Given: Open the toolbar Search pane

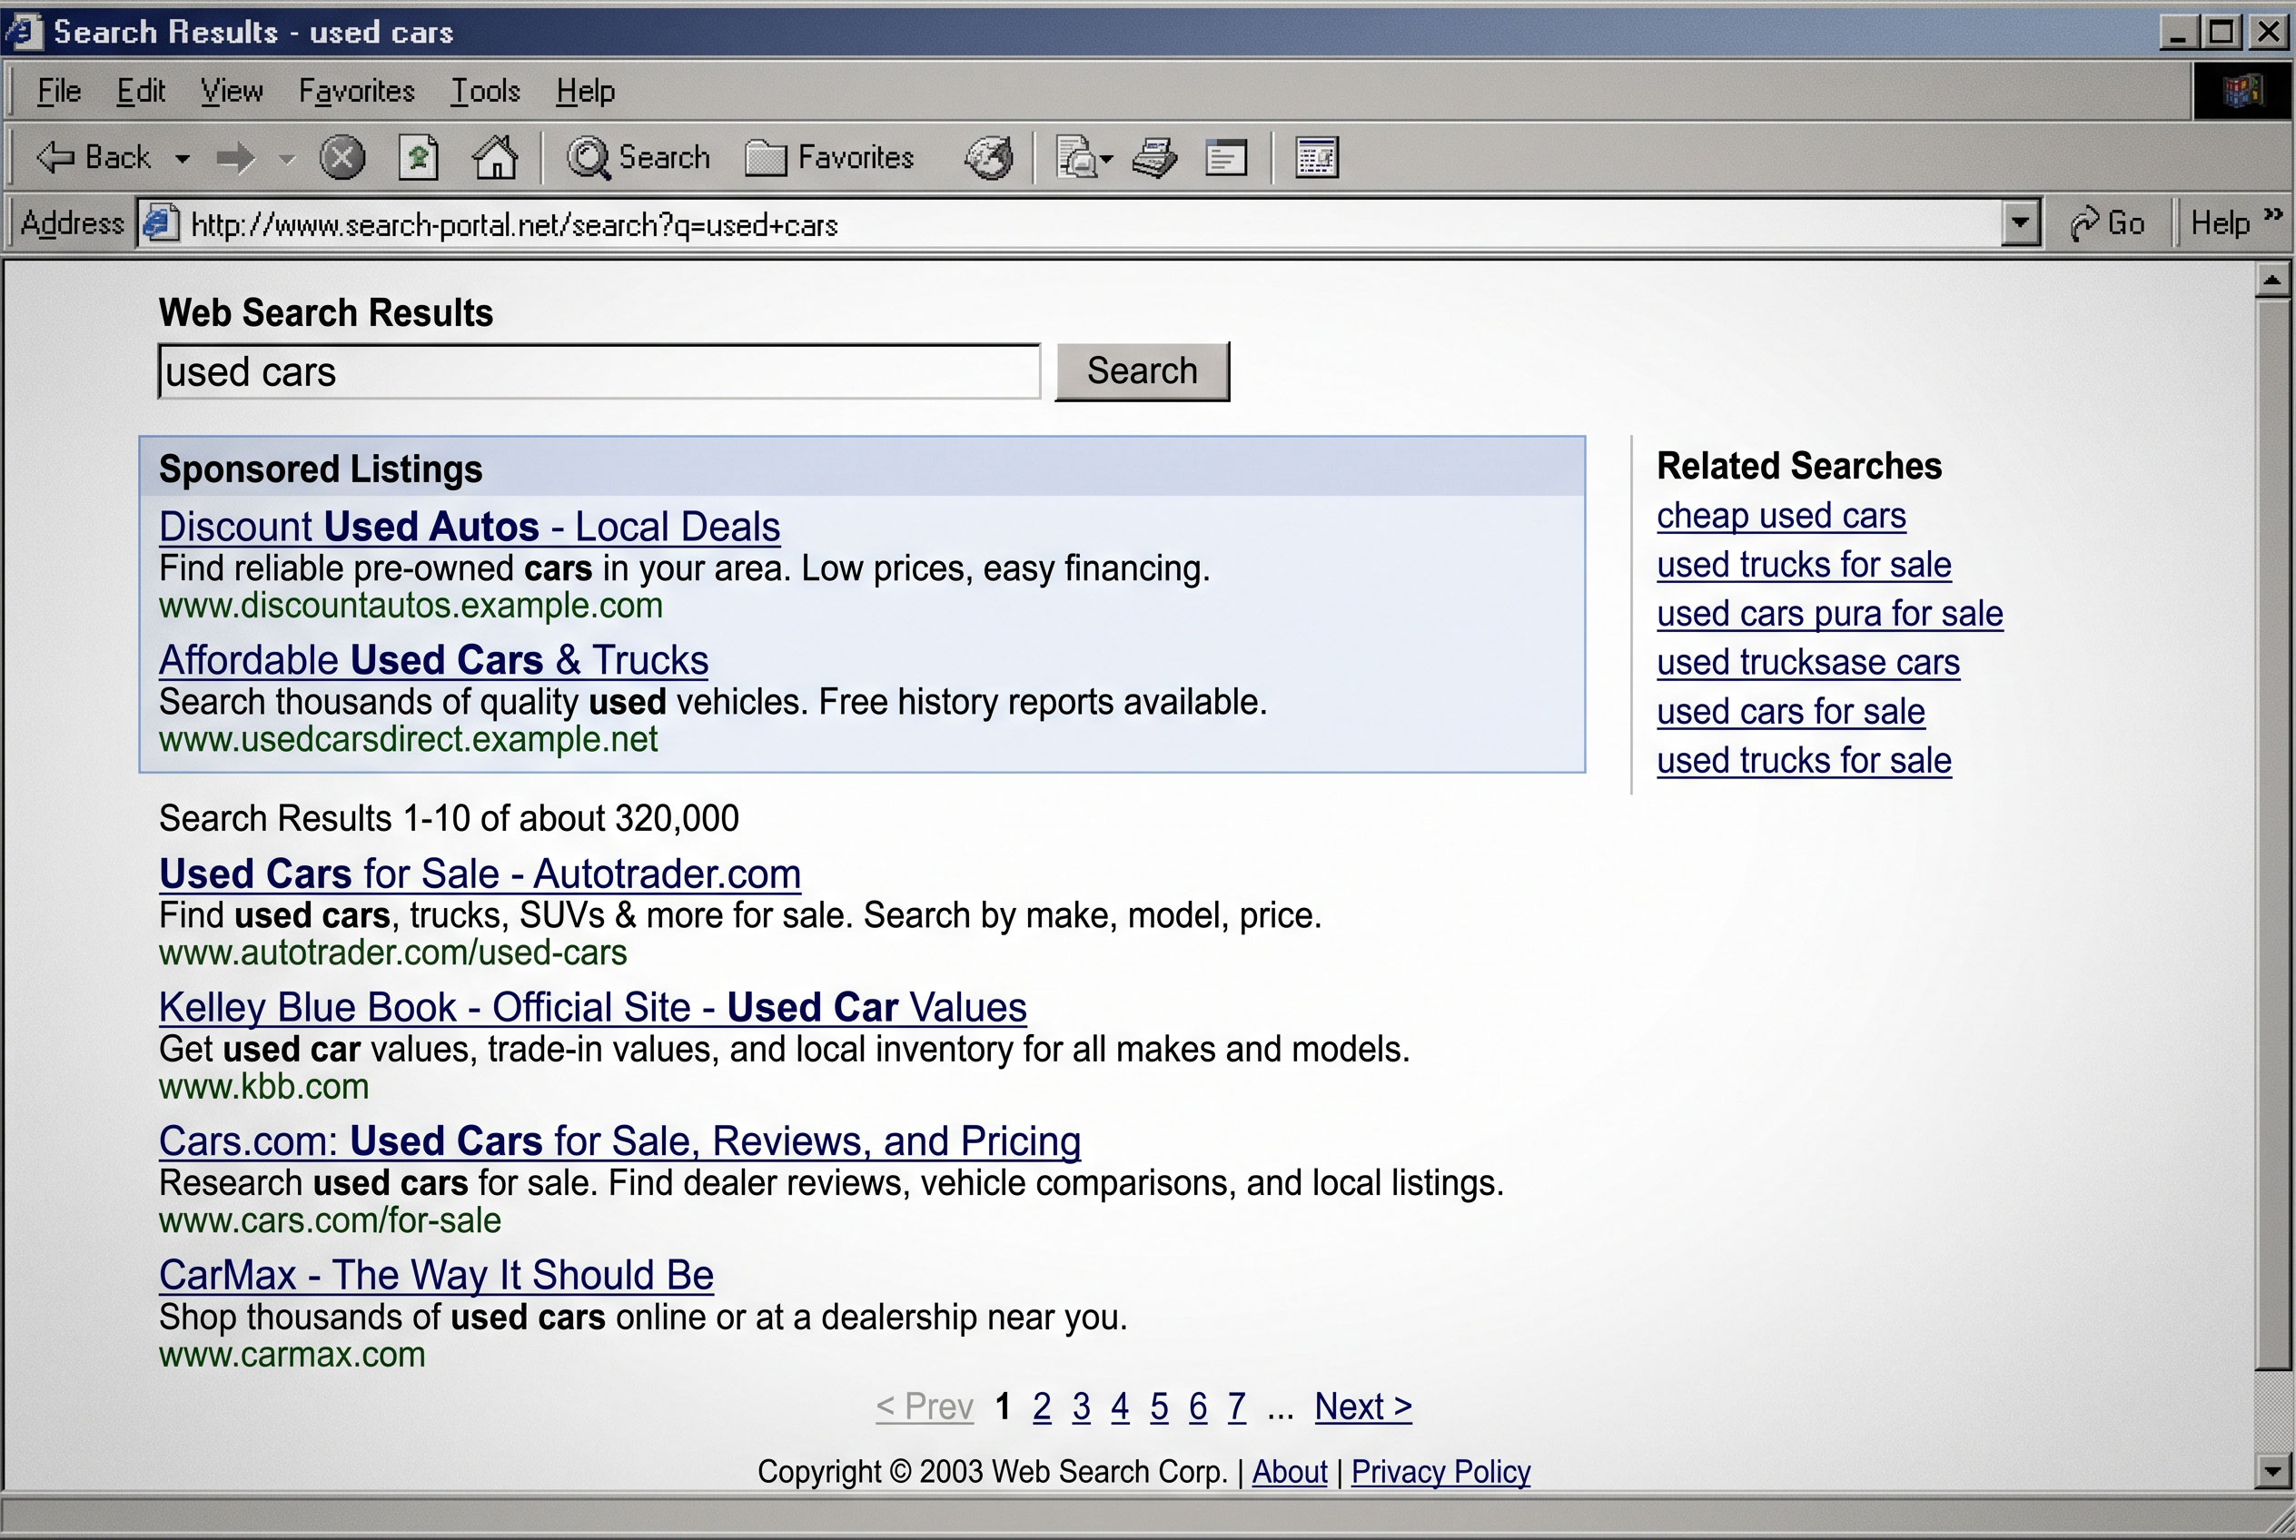Looking at the screenshot, I should (638, 157).
